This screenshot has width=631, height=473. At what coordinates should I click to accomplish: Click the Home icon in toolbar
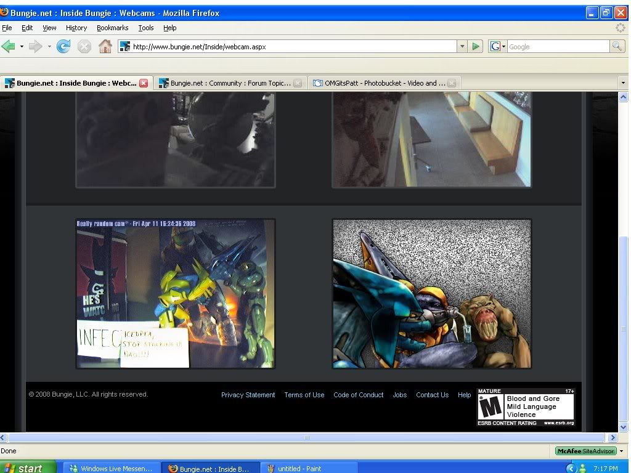point(105,46)
